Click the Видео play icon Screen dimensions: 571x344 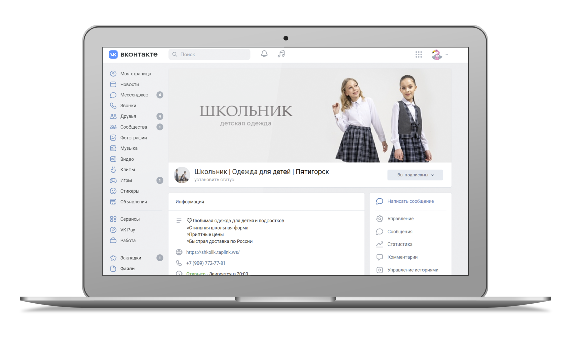tap(113, 159)
